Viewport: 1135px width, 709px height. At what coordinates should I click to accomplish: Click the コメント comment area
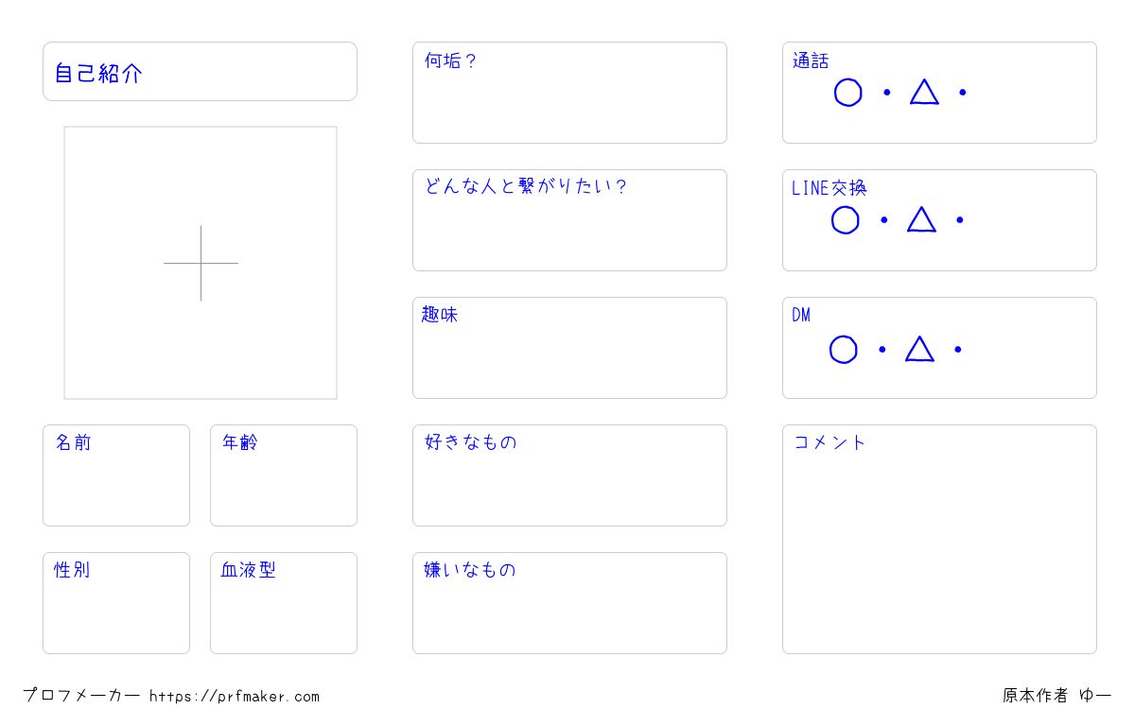pos(939,539)
